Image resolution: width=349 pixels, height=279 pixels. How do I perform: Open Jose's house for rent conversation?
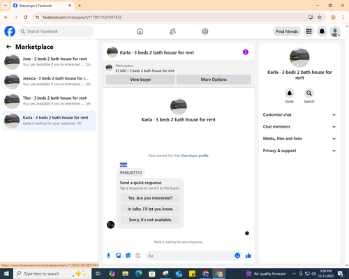(x=49, y=62)
